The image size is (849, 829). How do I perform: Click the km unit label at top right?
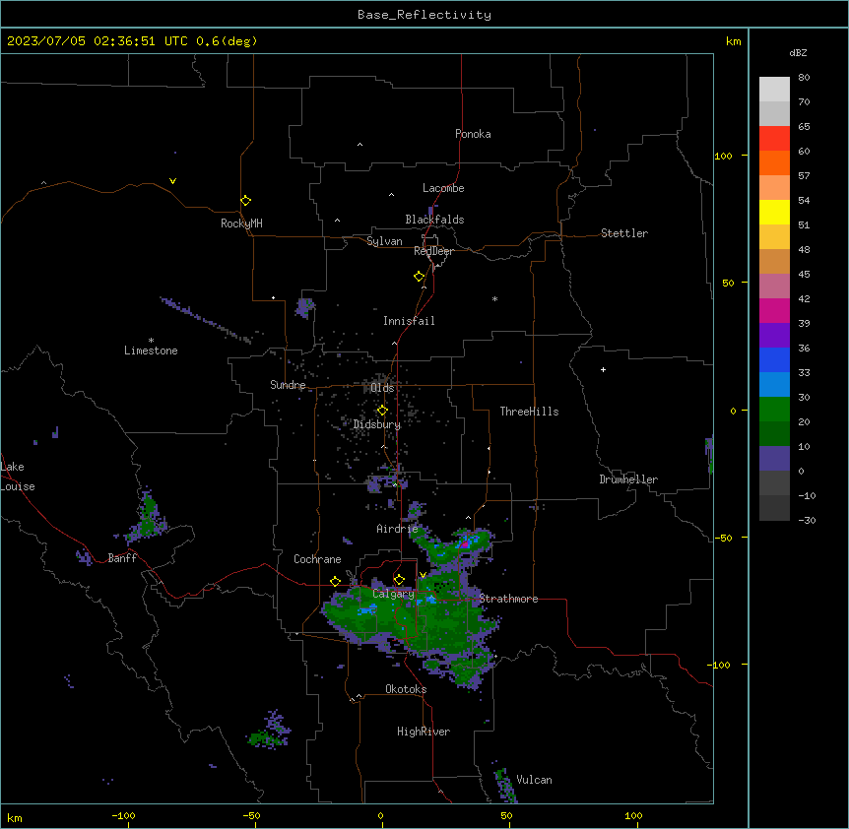(x=733, y=41)
